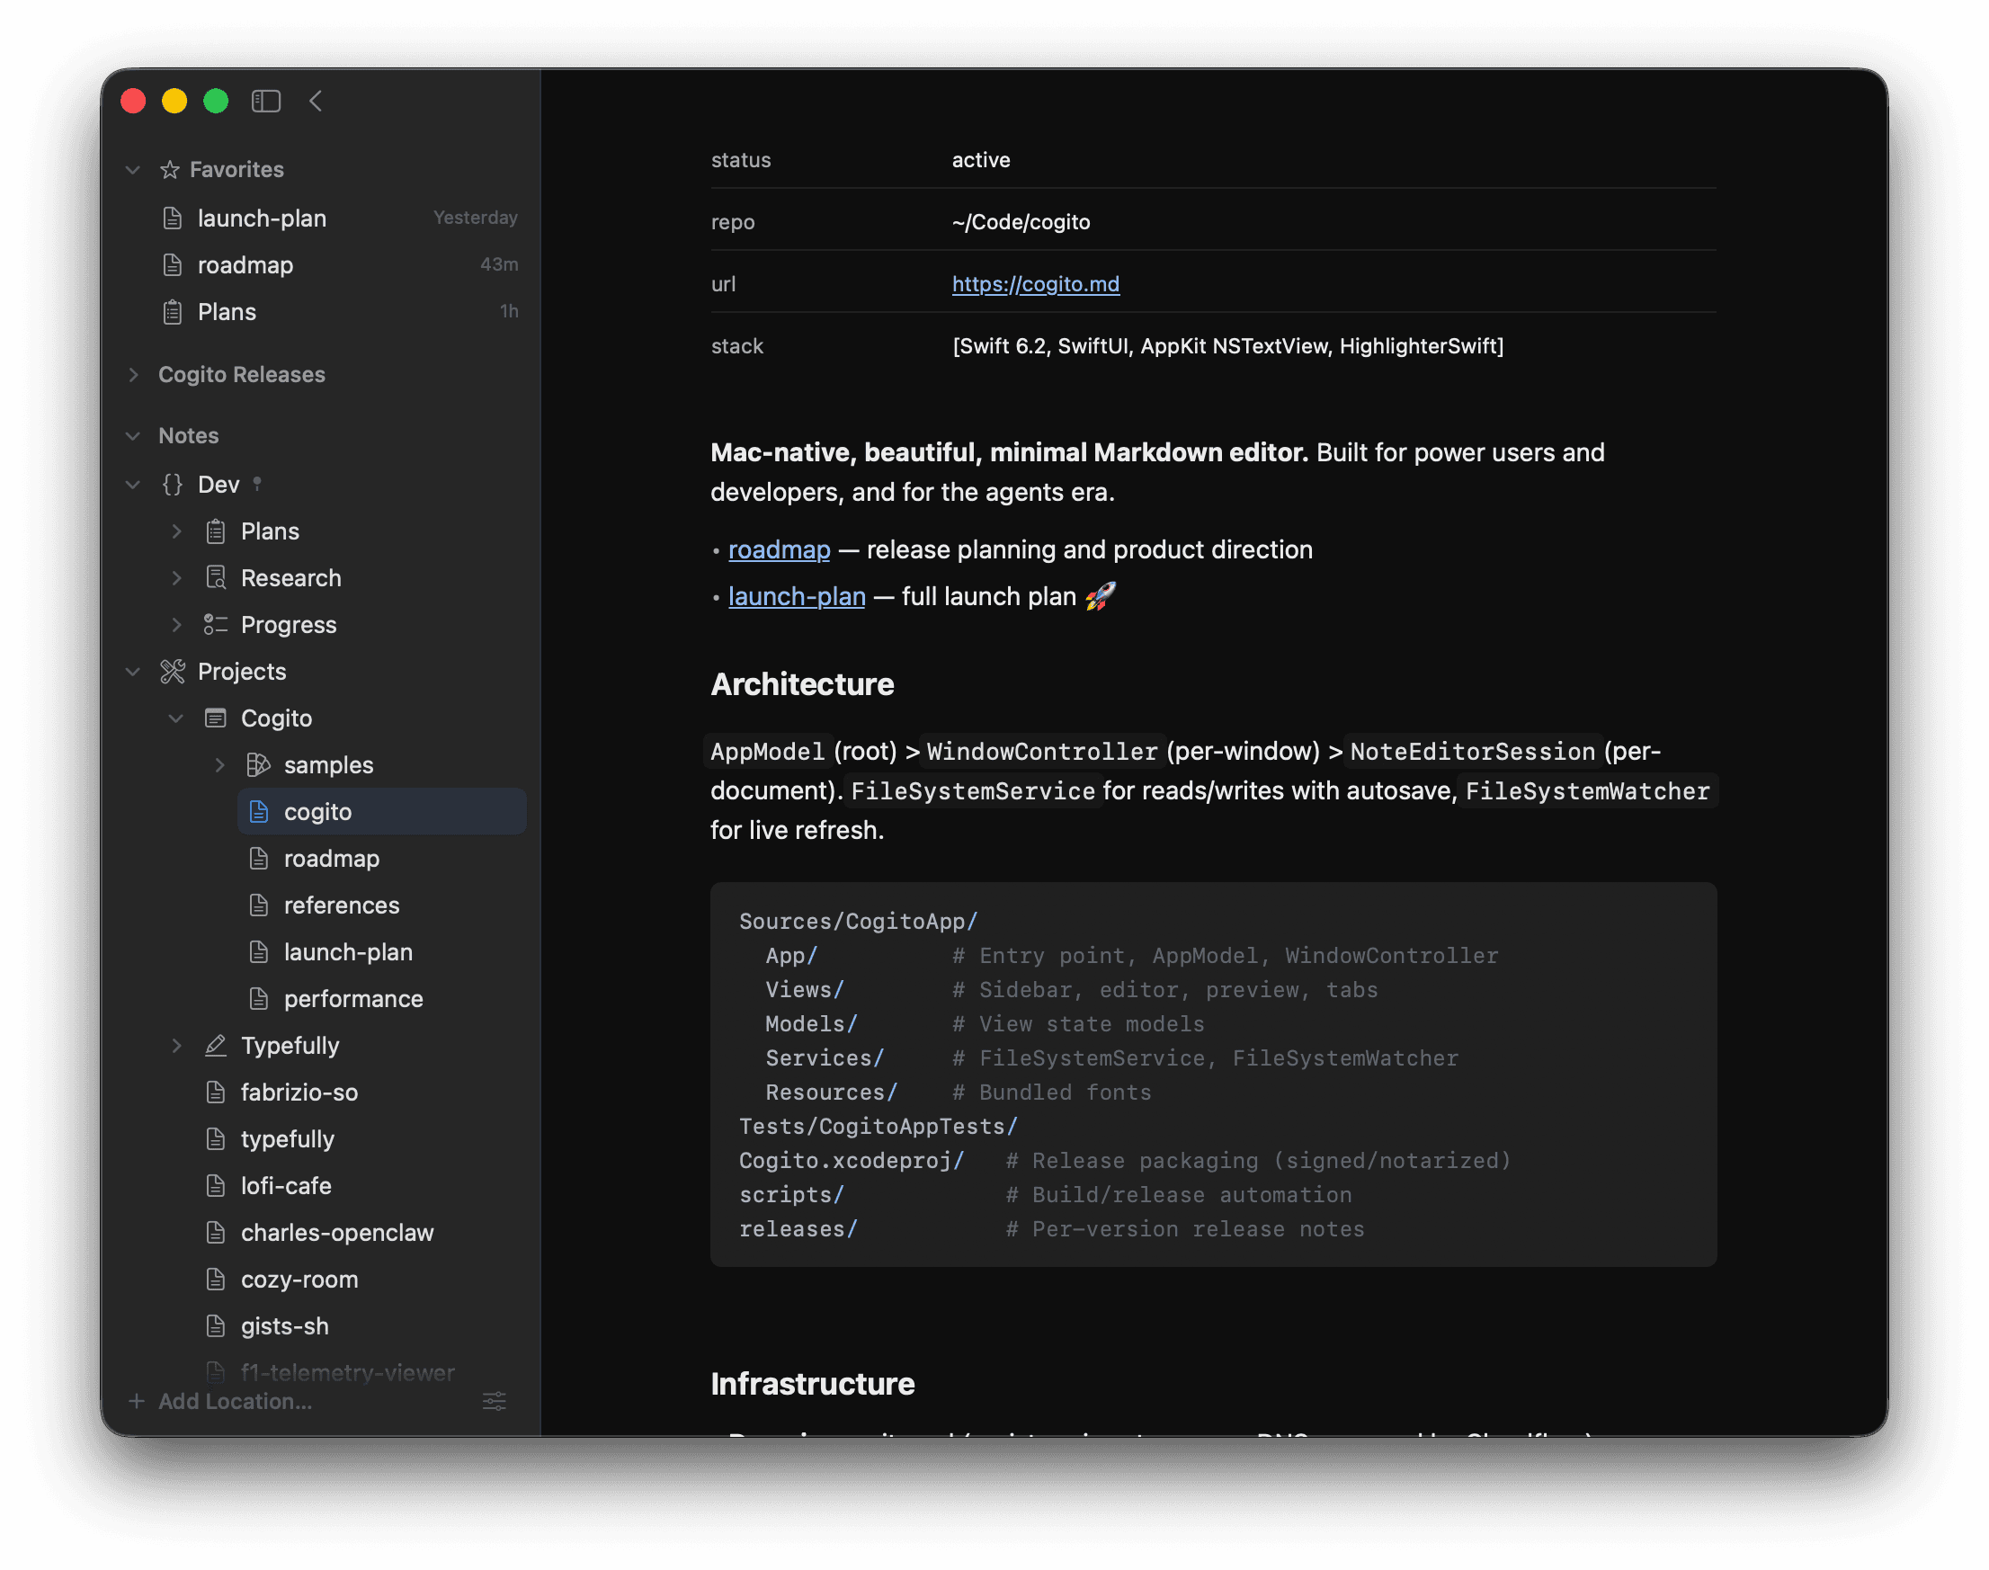Open the https://cogito.md link
Image resolution: width=1989 pixels, height=1570 pixels.
[x=1036, y=284]
